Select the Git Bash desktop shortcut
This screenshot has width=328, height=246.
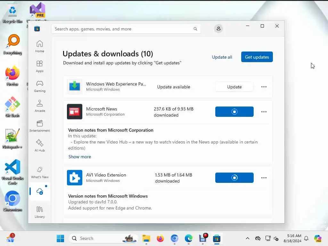coord(12,107)
